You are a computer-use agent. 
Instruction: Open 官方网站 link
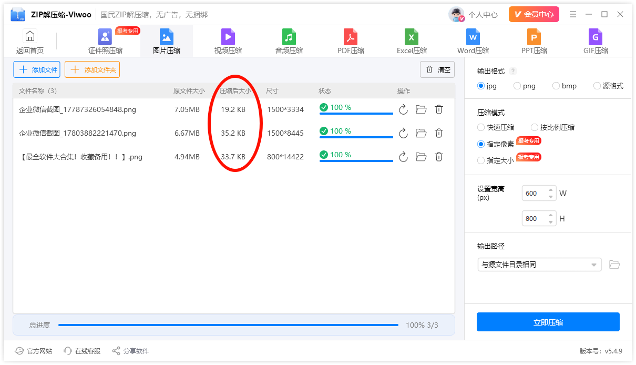click(x=34, y=351)
